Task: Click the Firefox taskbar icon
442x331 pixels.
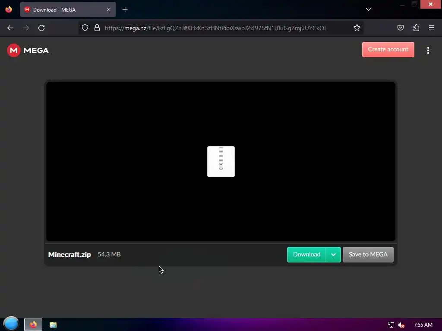Action: point(33,325)
